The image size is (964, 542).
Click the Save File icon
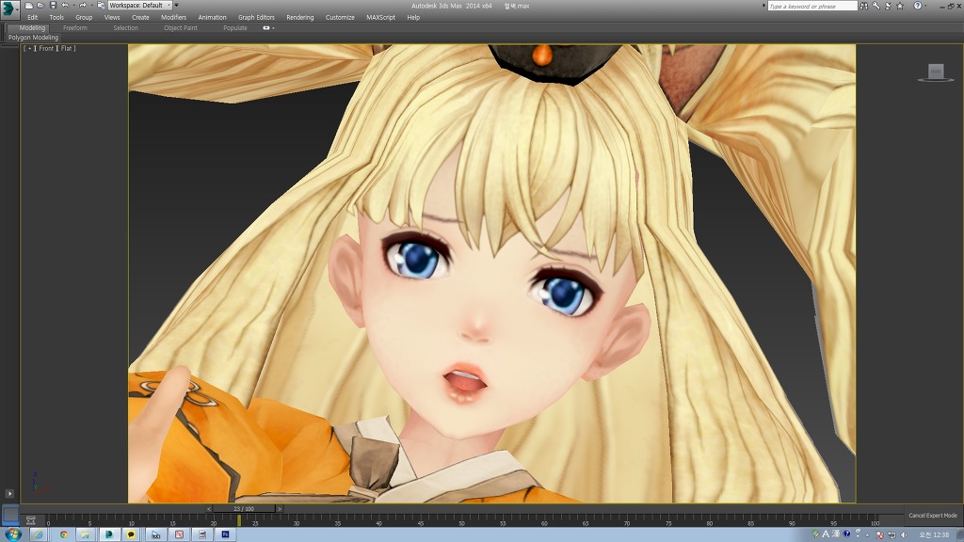click(x=53, y=6)
